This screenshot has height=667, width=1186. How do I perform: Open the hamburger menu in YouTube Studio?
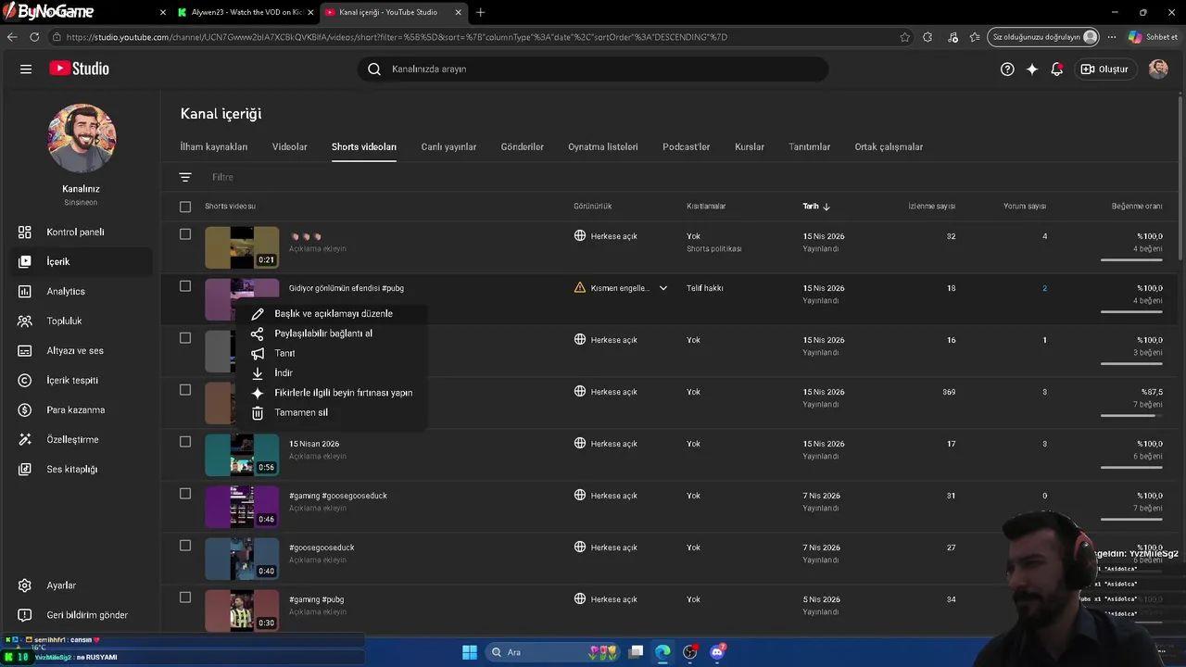(26, 69)
